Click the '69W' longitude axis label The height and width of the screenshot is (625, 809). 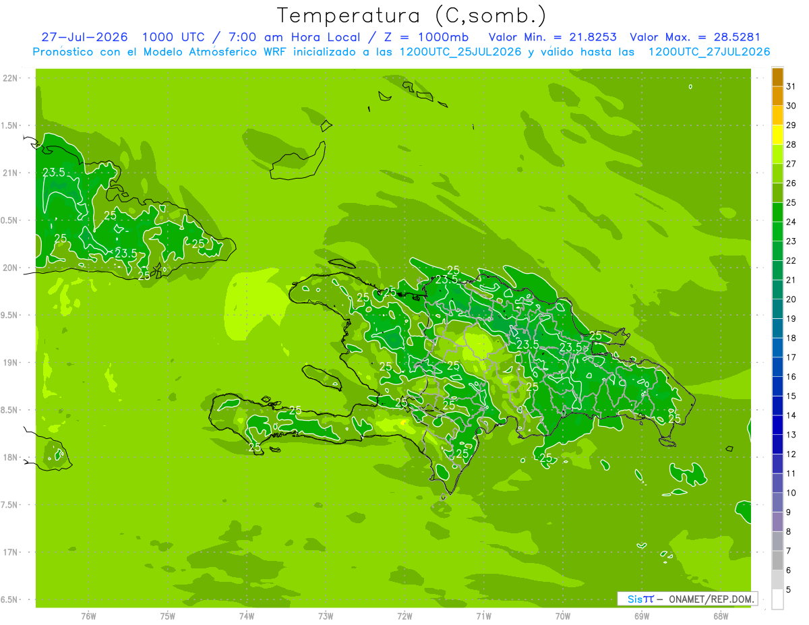pos(642,616)
